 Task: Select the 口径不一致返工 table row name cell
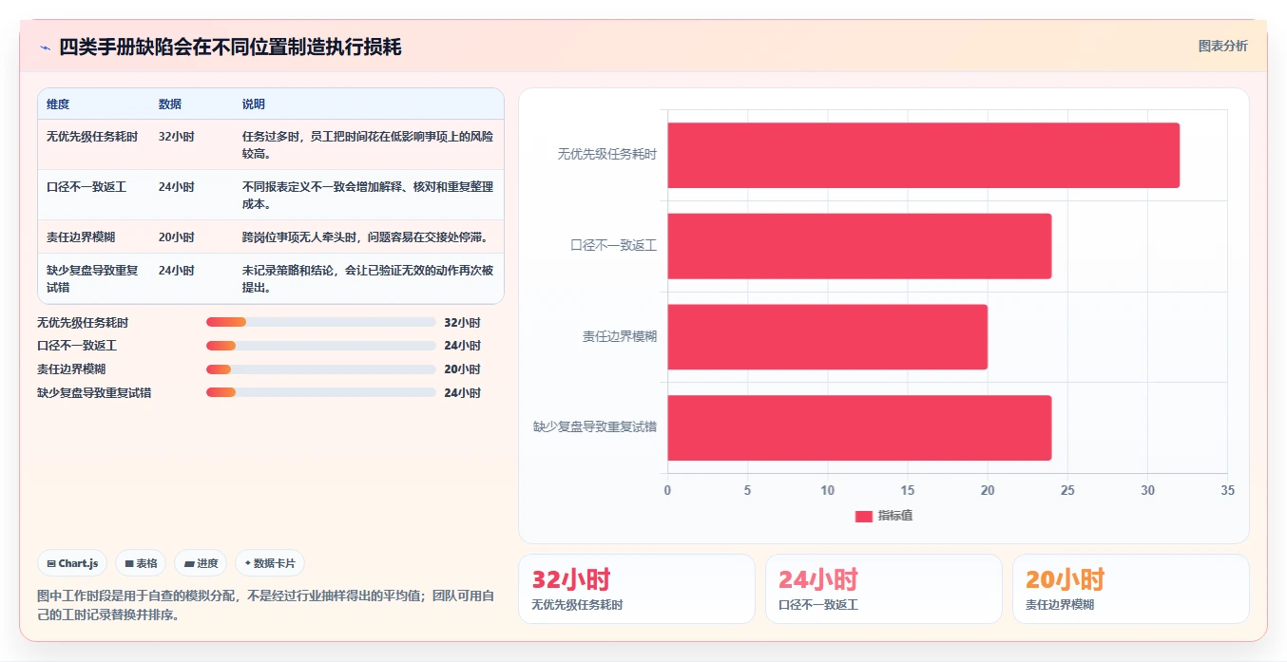[x=86, y=187]
